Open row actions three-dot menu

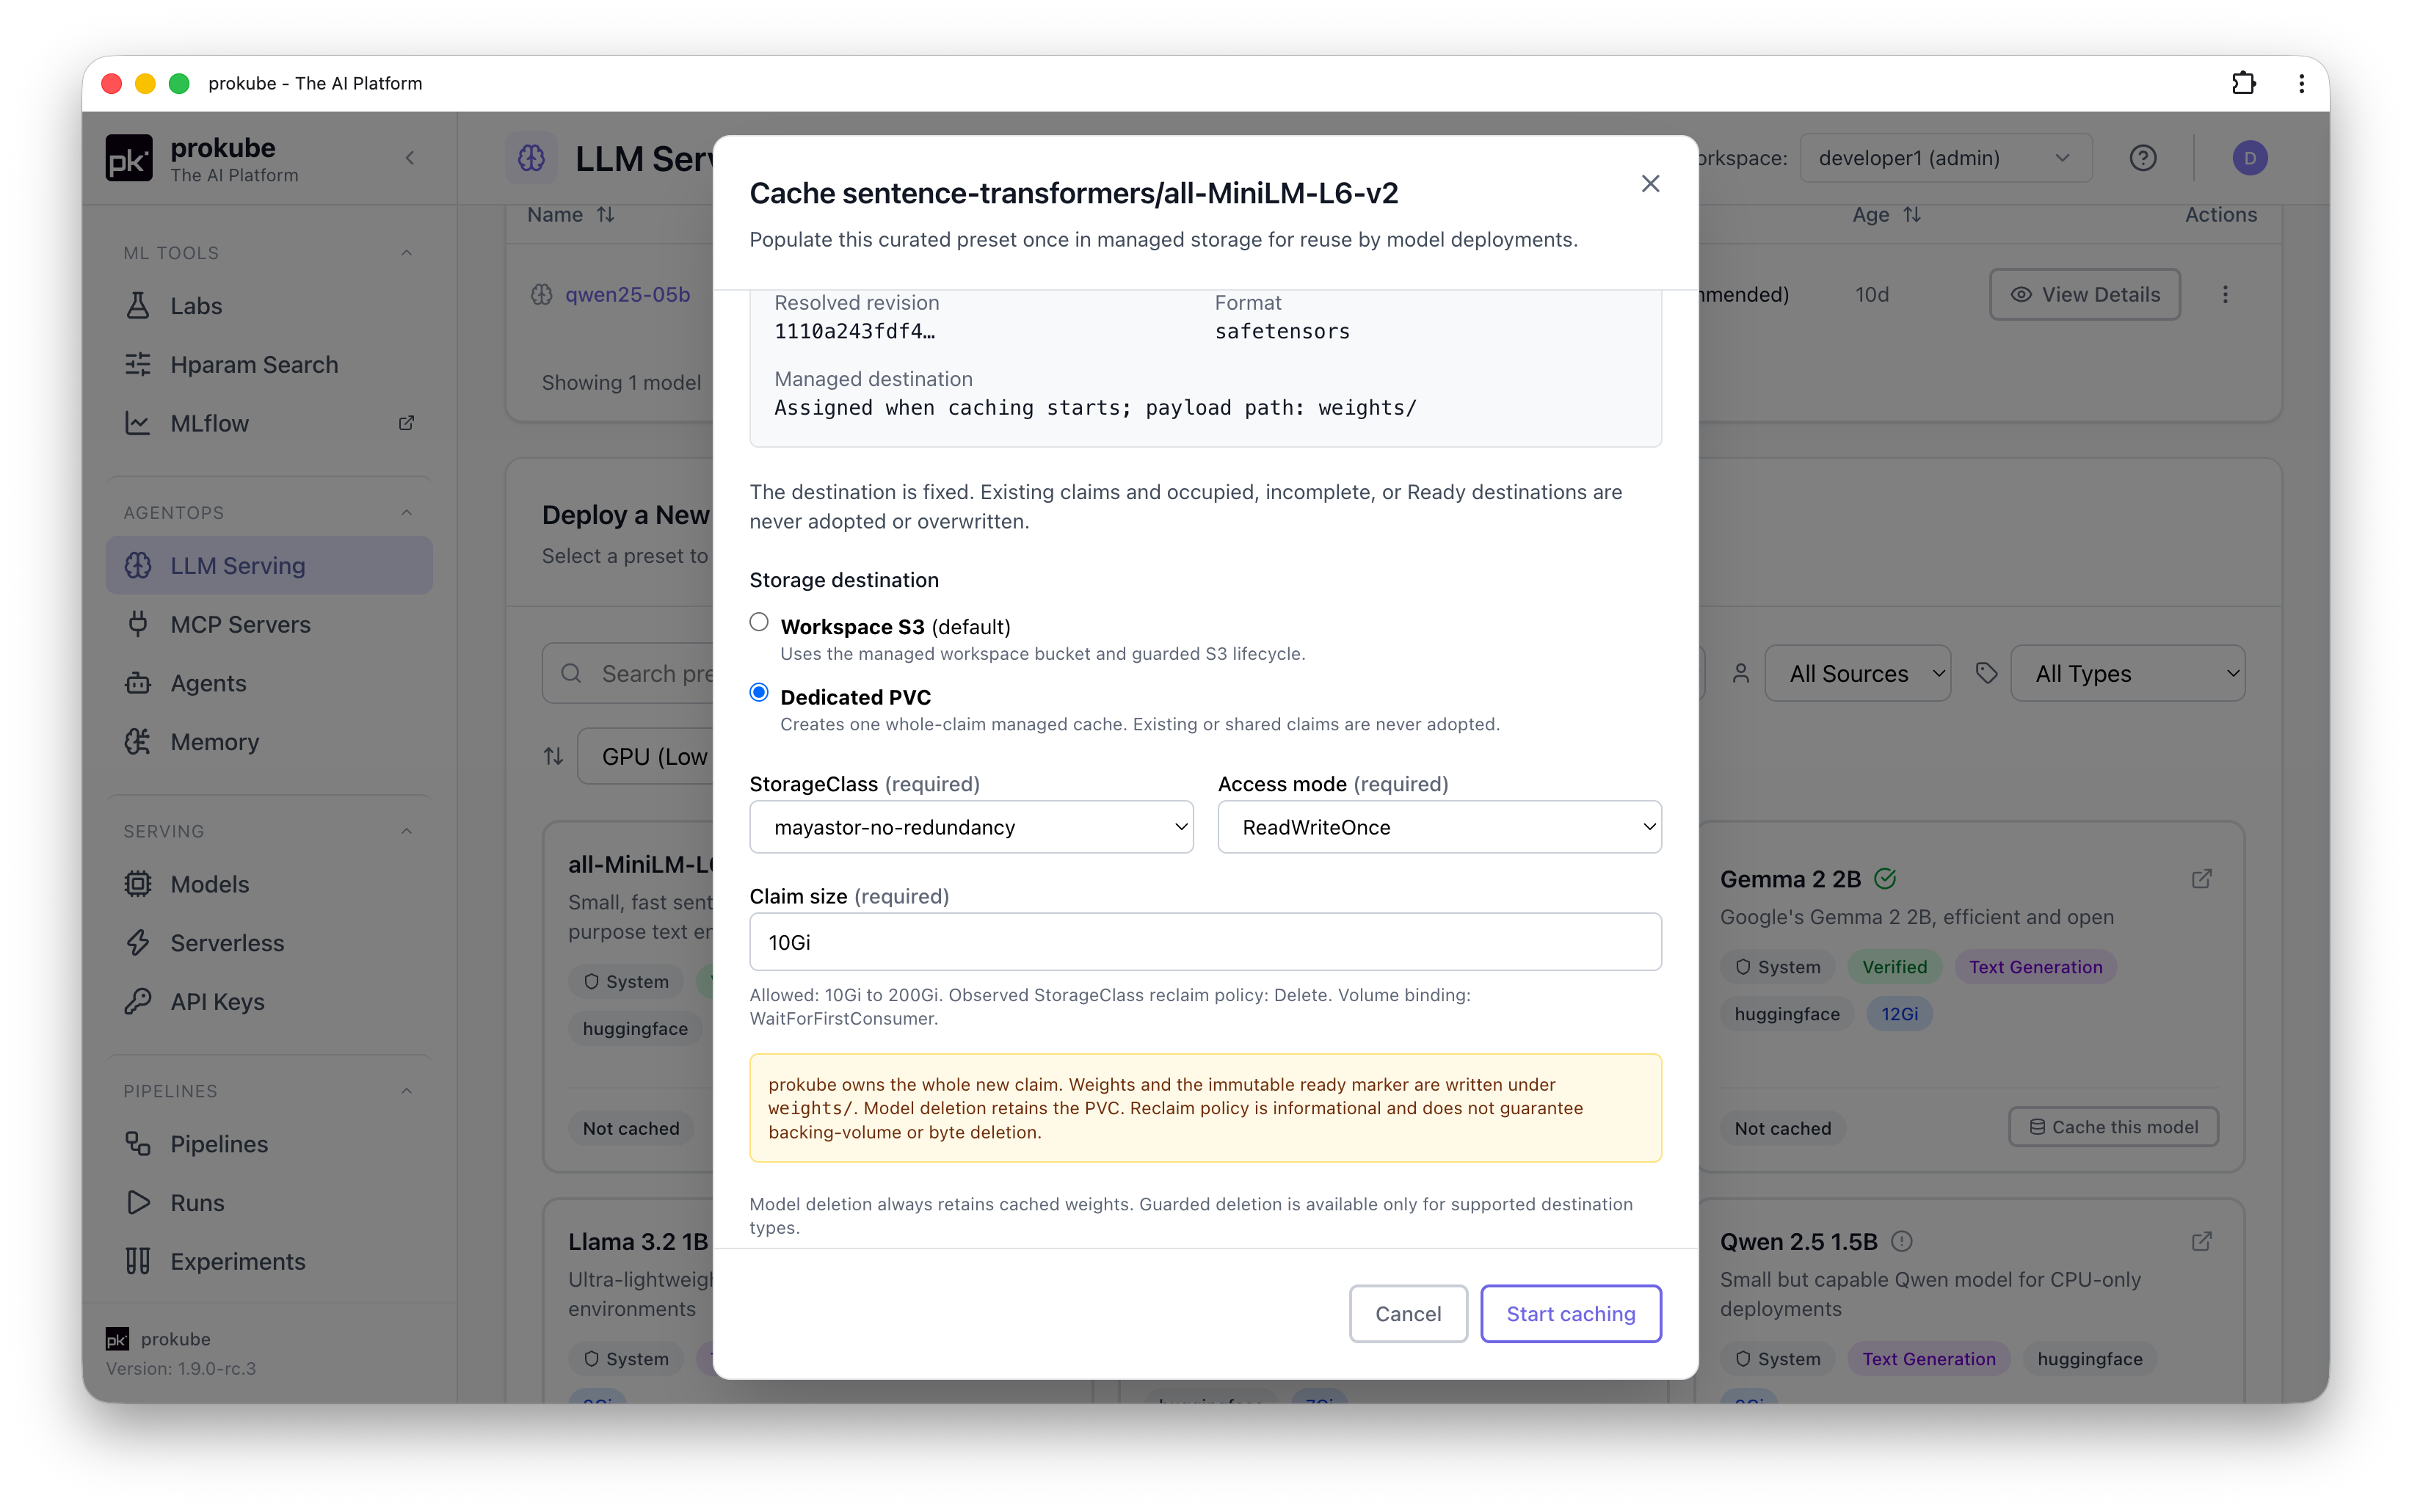(x=2225, y=294)
